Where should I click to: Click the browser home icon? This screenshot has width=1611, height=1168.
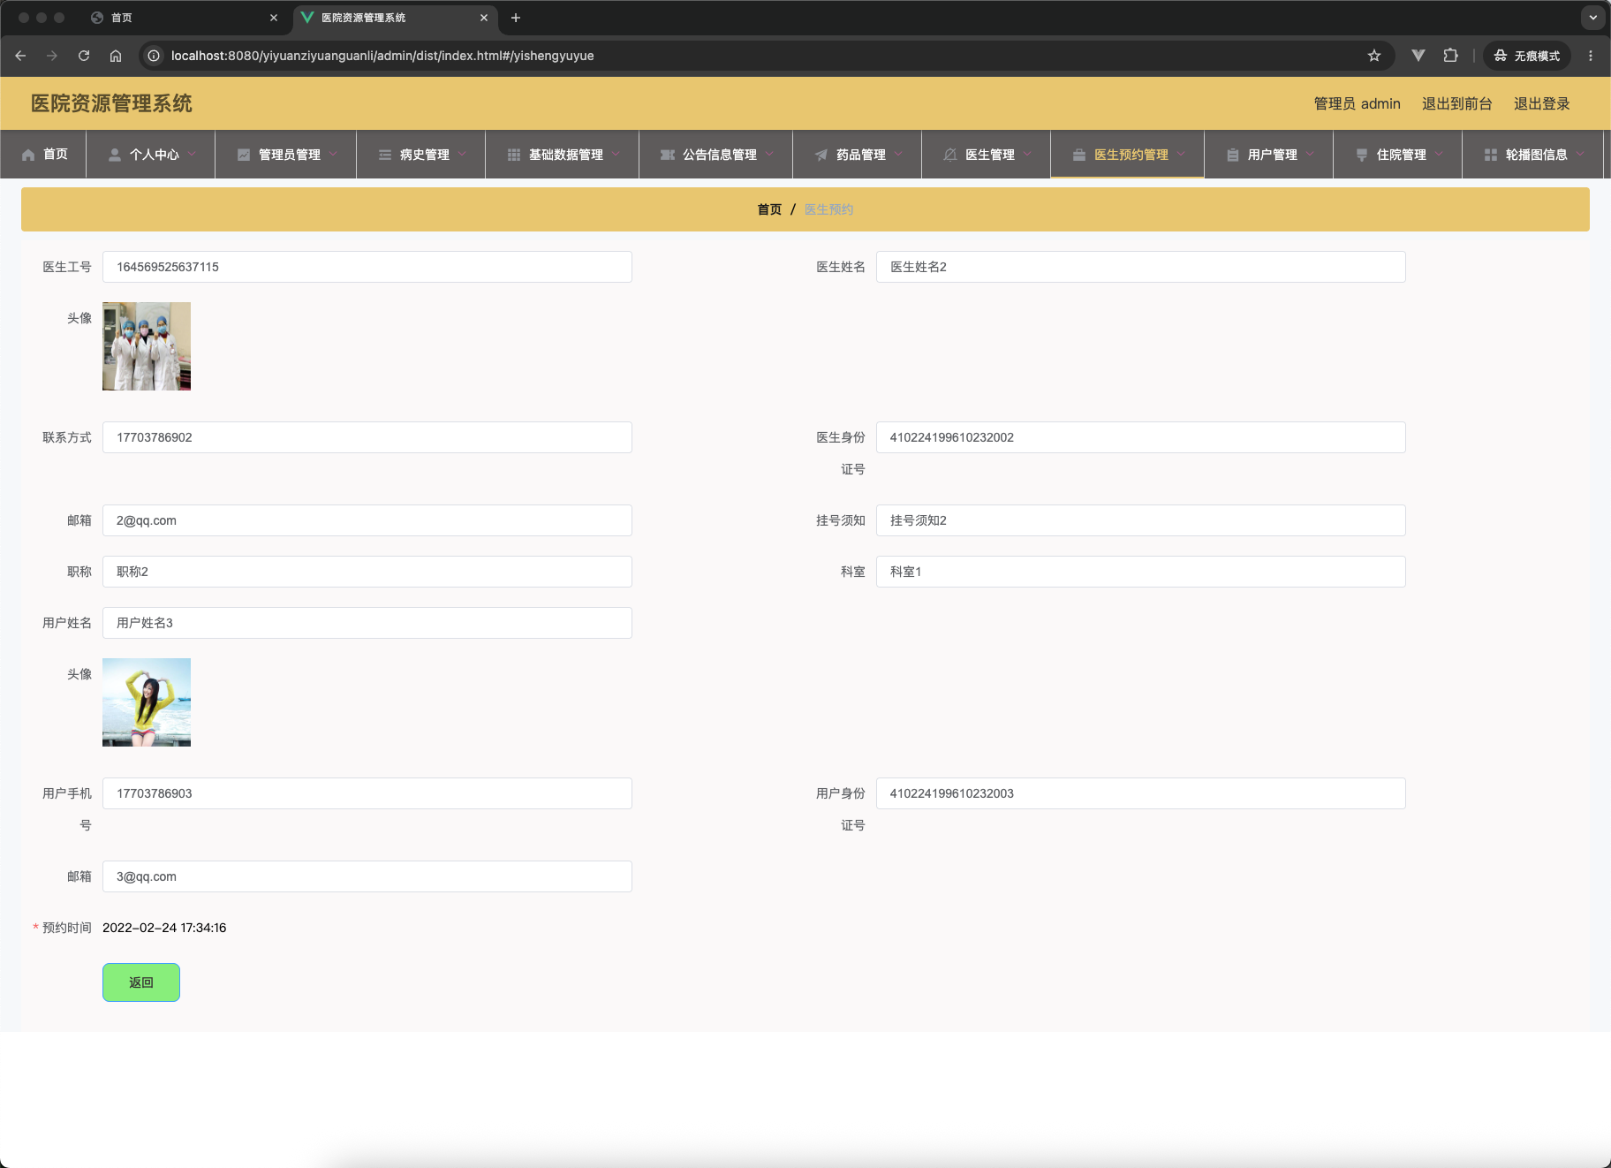pyautogui.click(x=116, y=56)
